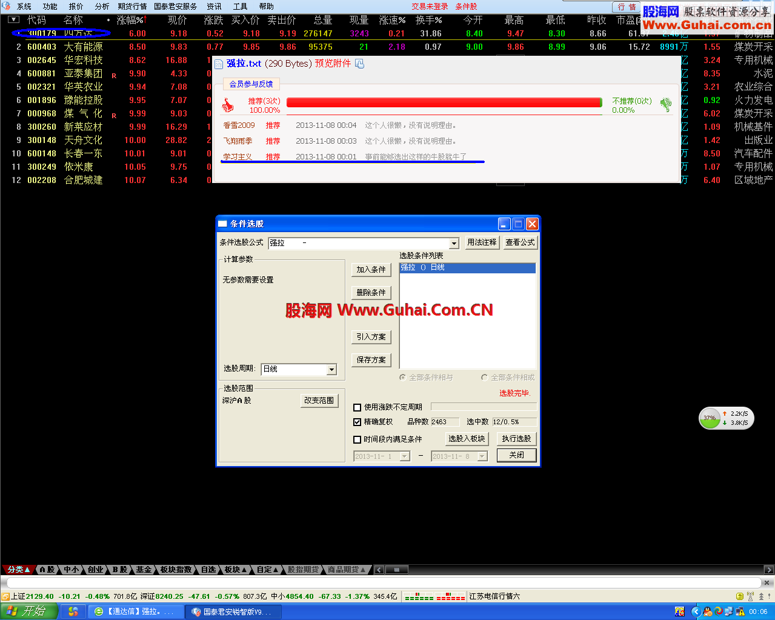The image size is (775, 620).
Task: Click the 执行选股 button
Action: tap(516, 439)
